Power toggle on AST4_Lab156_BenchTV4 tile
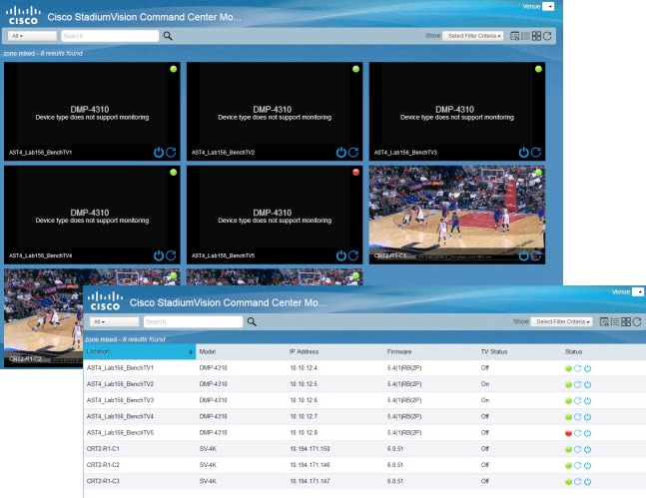The width and height of the screenshot is (646, 498). click(159, 255)
